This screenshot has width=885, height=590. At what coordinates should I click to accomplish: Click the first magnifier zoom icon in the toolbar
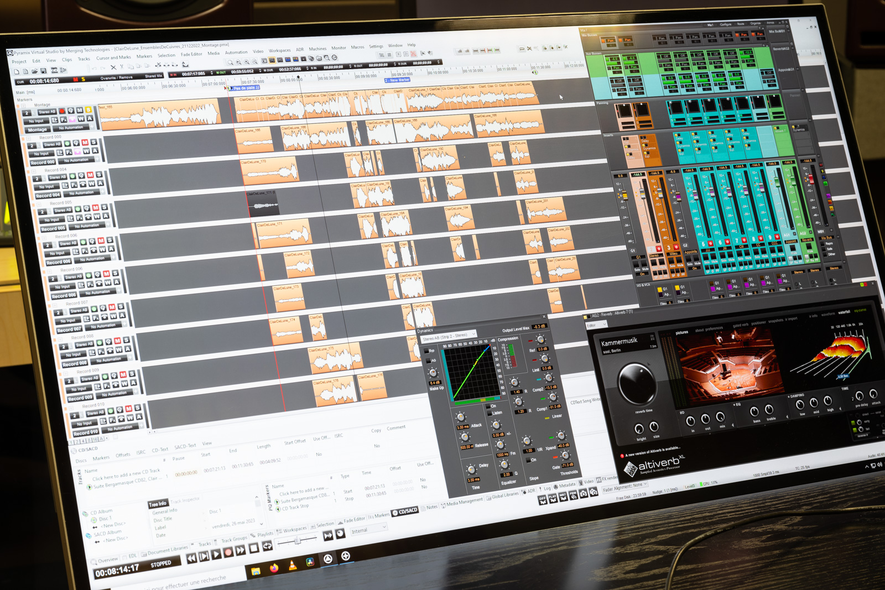coord(230,62)
